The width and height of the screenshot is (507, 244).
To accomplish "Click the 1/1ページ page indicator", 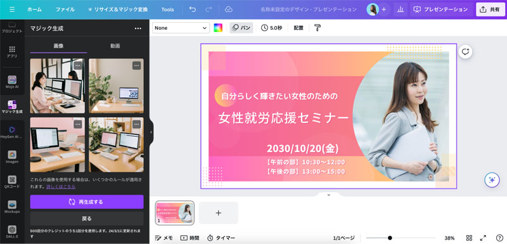I will pos(343,238).
